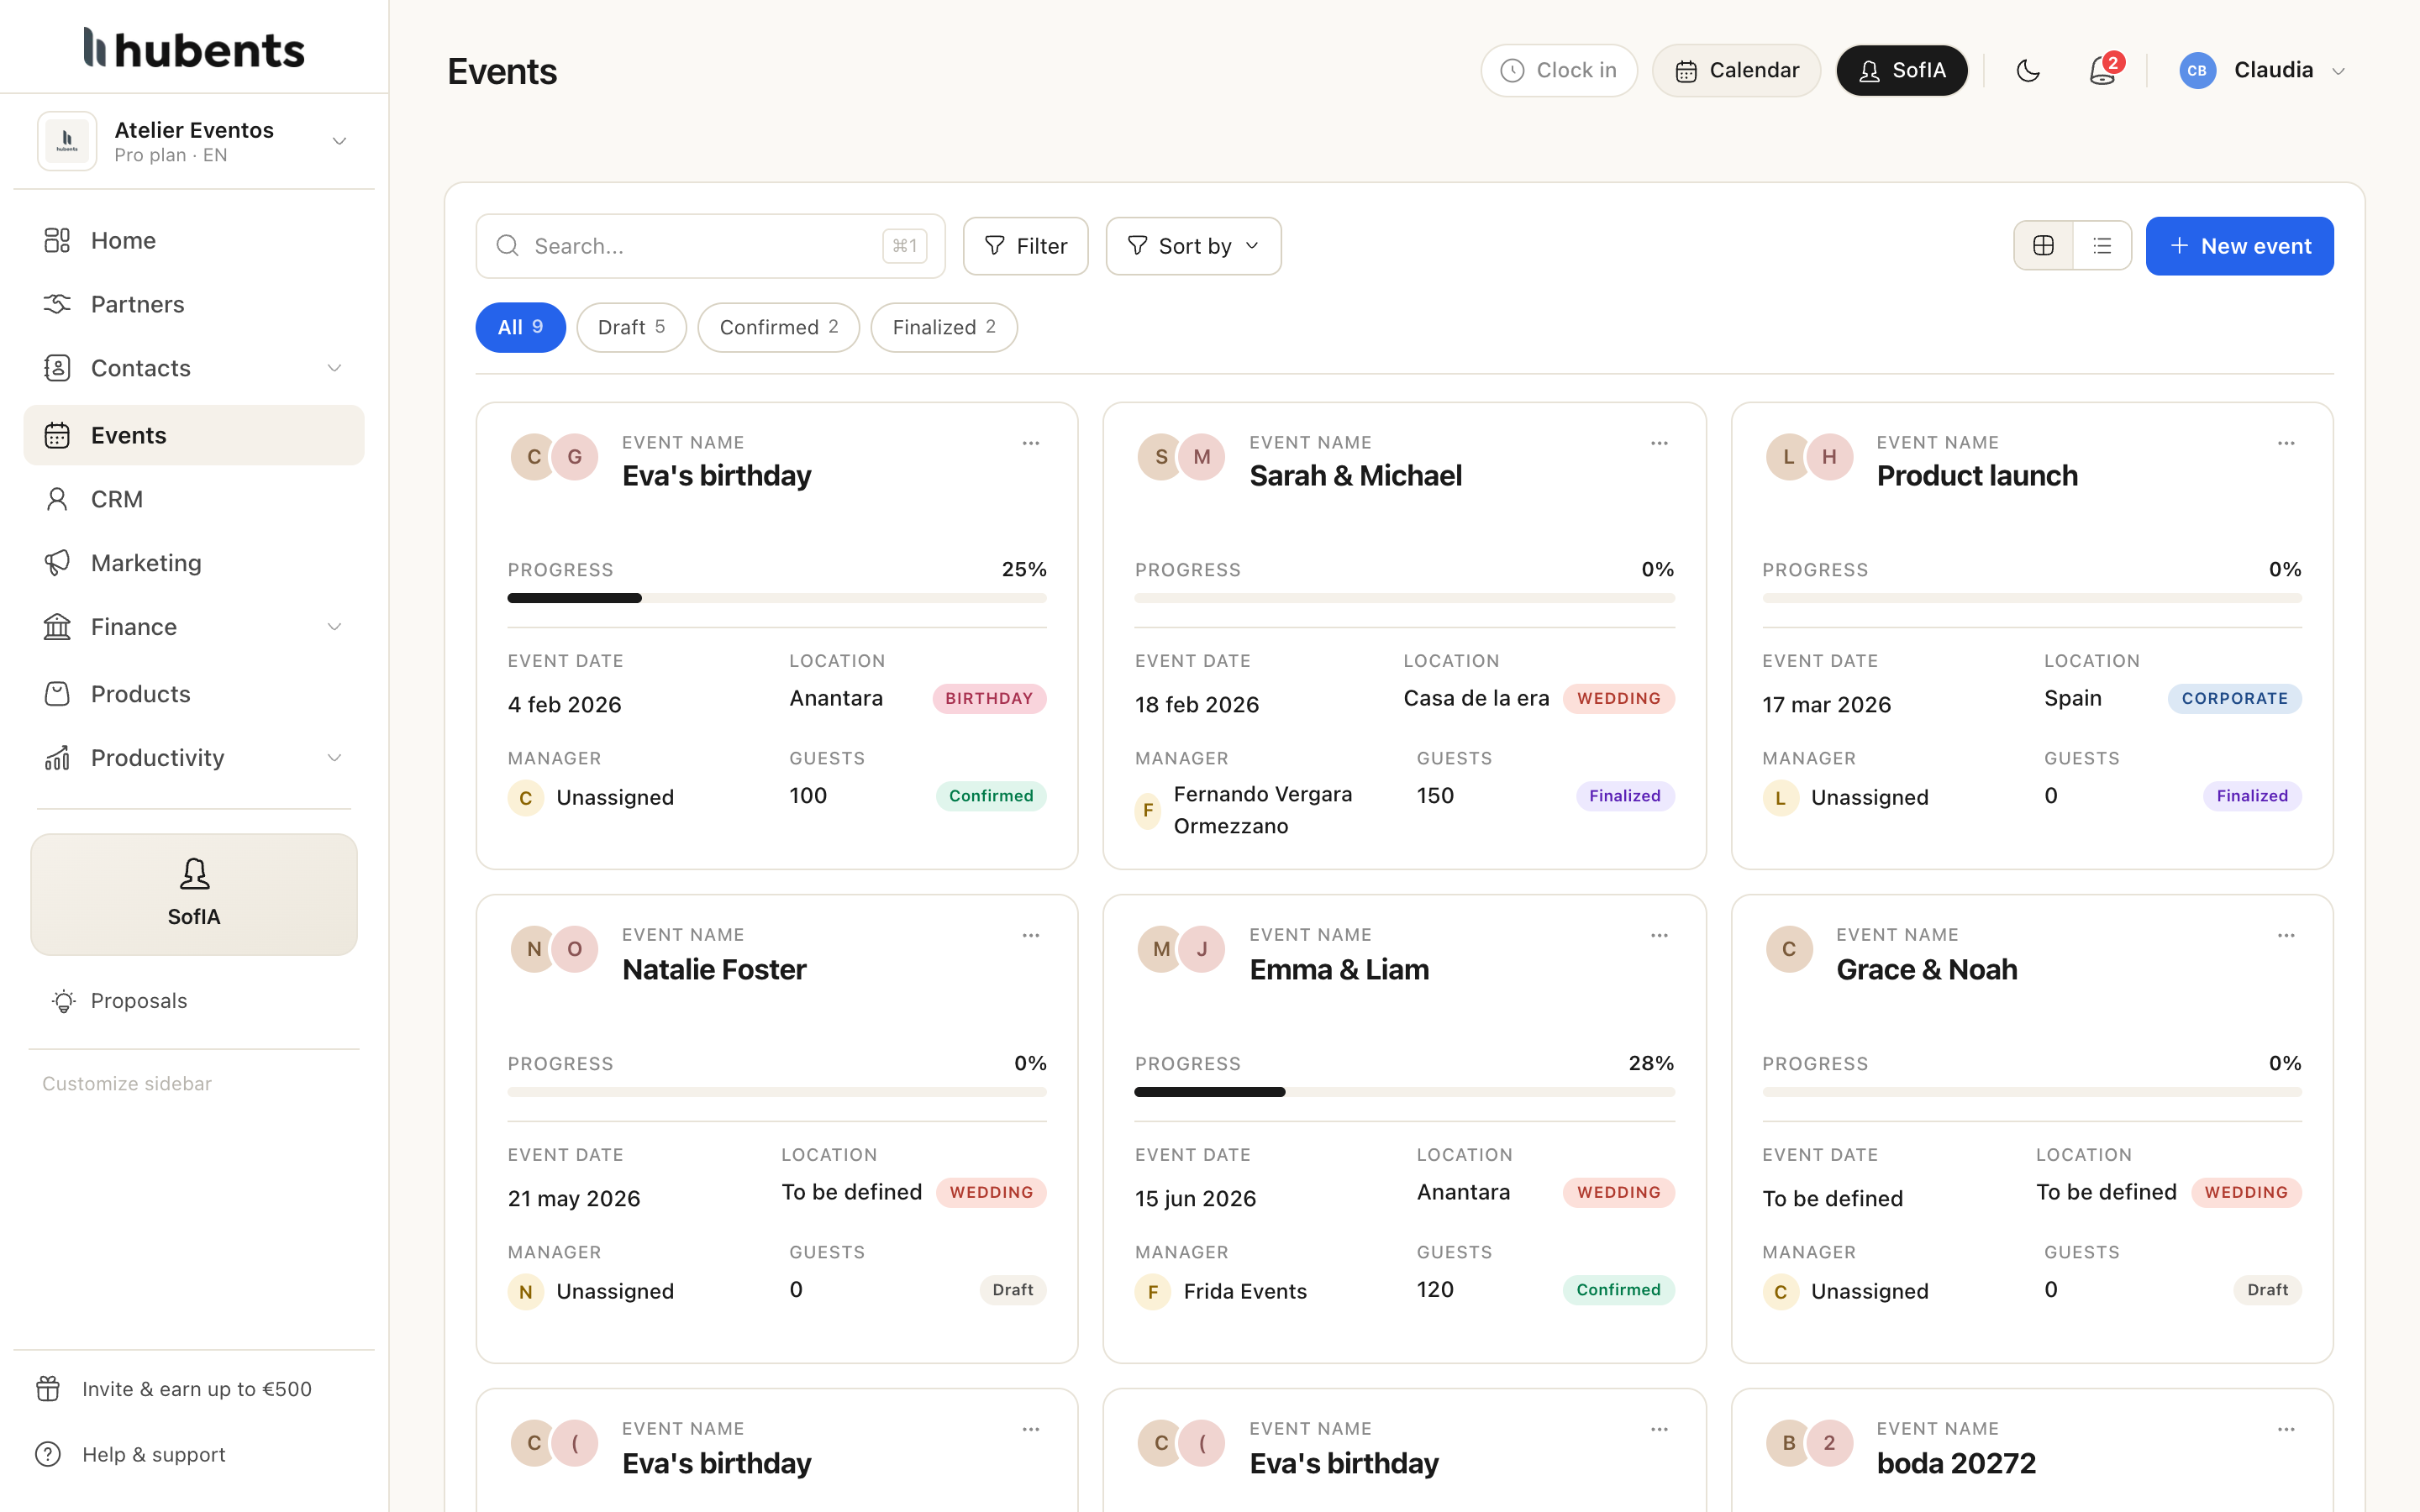Viewport: 2420px width, 1512px height.
Task: Click Sarah & Michael 0% progress bar
Action: (1404, 598)
